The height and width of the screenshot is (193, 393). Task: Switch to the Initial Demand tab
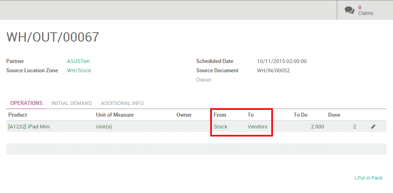(x=72, y=103)
